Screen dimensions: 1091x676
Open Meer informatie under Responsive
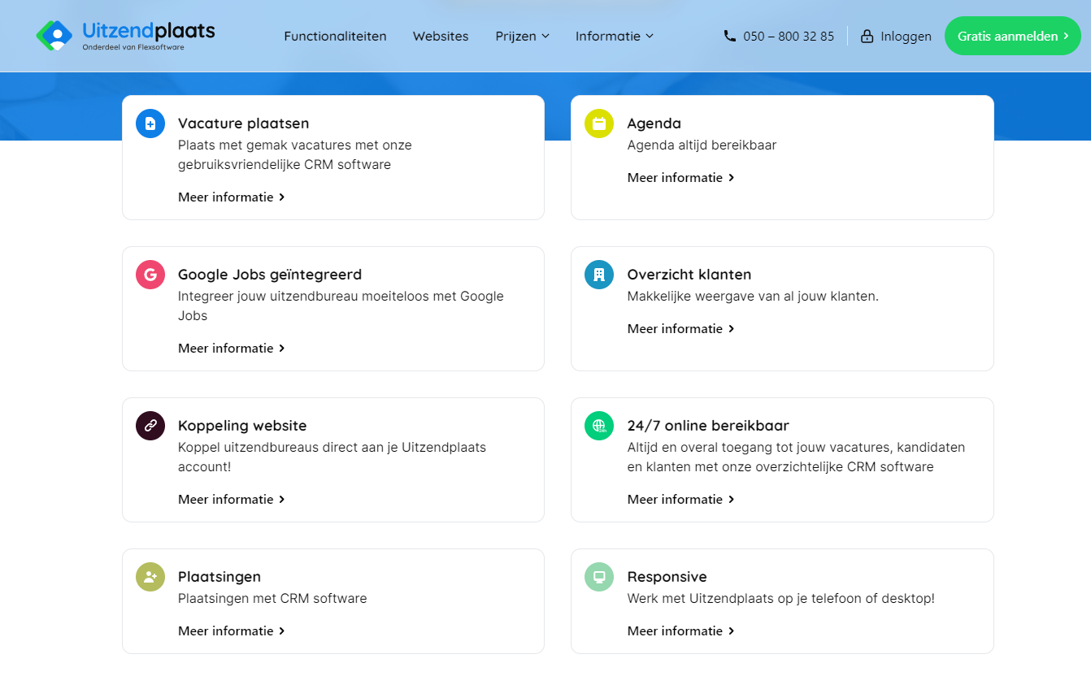pos(680,630)
